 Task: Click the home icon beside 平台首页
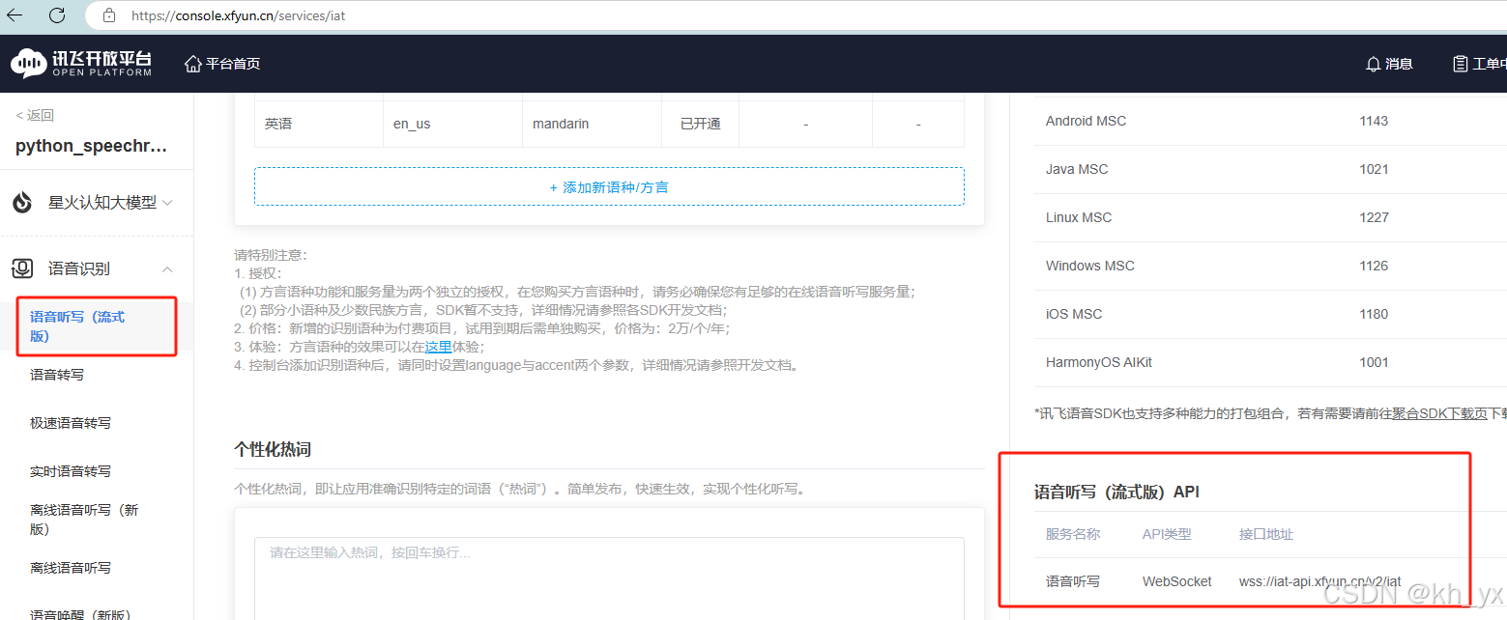[192, 64]
